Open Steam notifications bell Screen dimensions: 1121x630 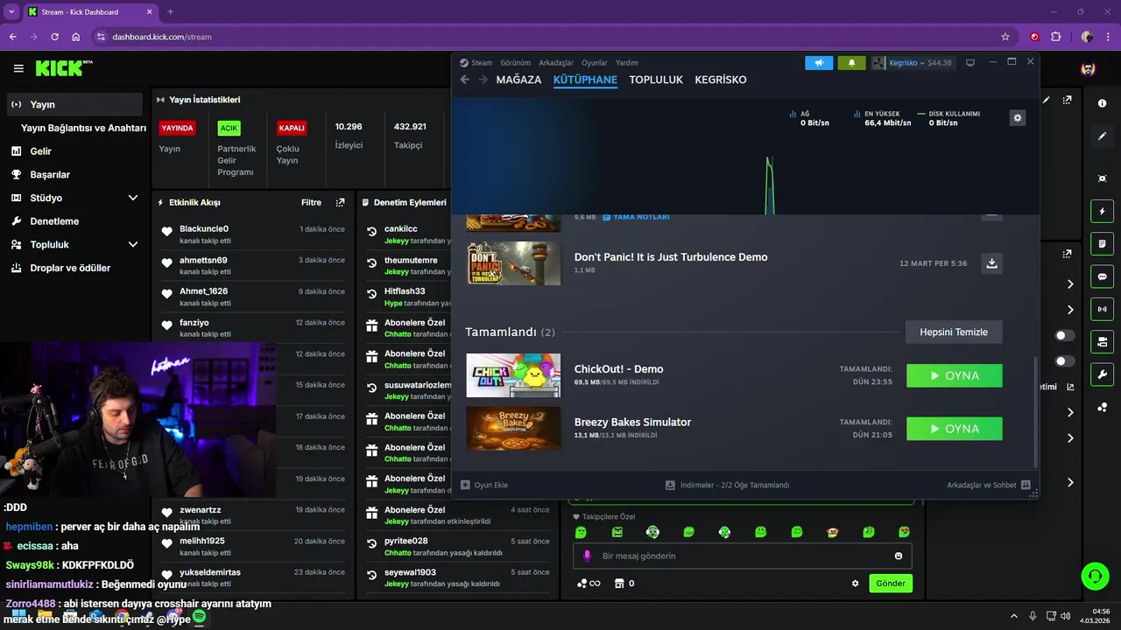[x=851, y=63]
